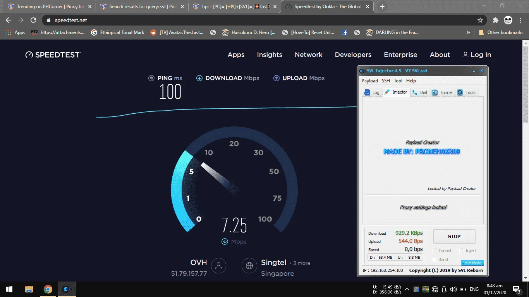This screenshot has width=529, height=297.
Task: Click the Singtel server globe icon
Action: (249, 266)
